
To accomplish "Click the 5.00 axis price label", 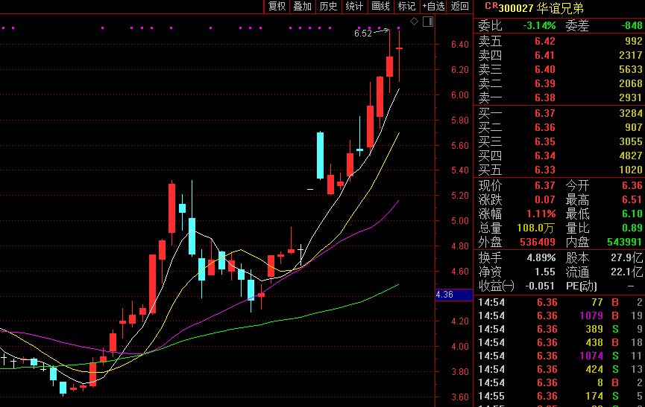I will click(x=459, y=221).
